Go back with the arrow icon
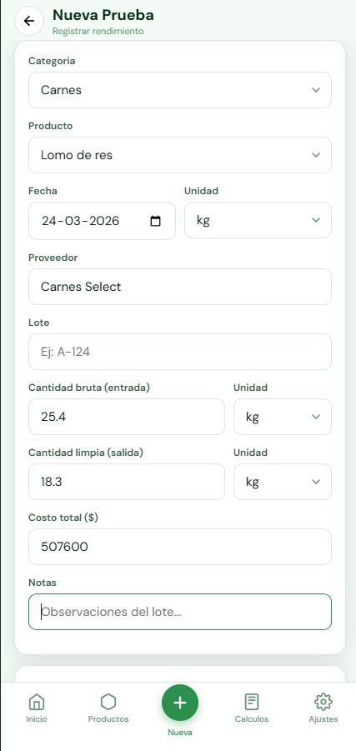This screenshot has width=356, height=751. click(29, 21)
